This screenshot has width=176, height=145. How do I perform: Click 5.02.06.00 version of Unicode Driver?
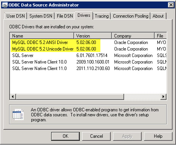pos(86,49)
